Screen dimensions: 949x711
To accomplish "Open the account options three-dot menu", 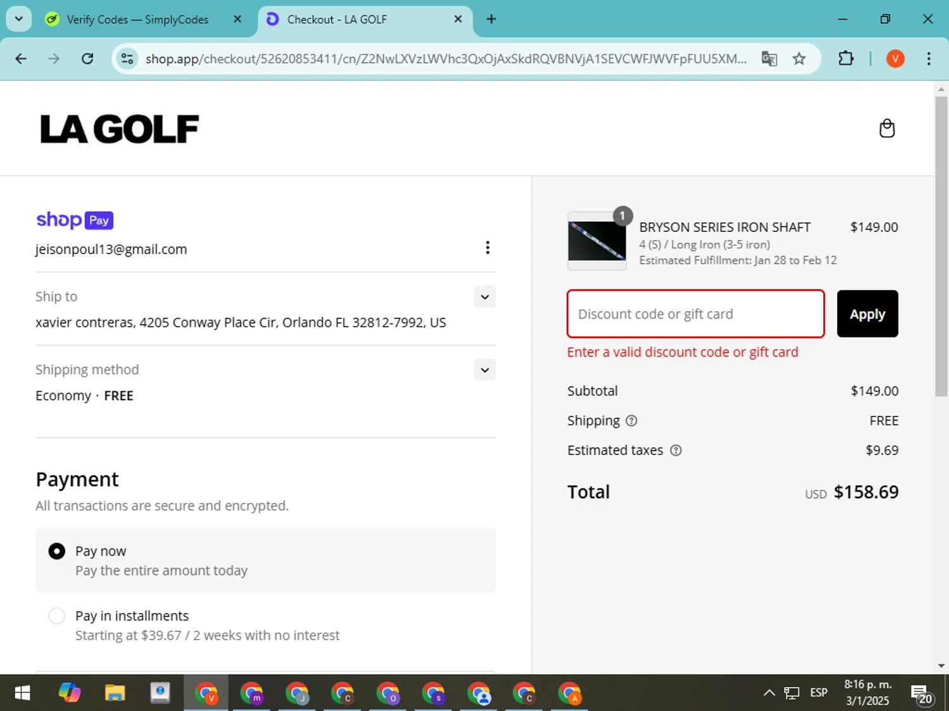I will (487, 248).
